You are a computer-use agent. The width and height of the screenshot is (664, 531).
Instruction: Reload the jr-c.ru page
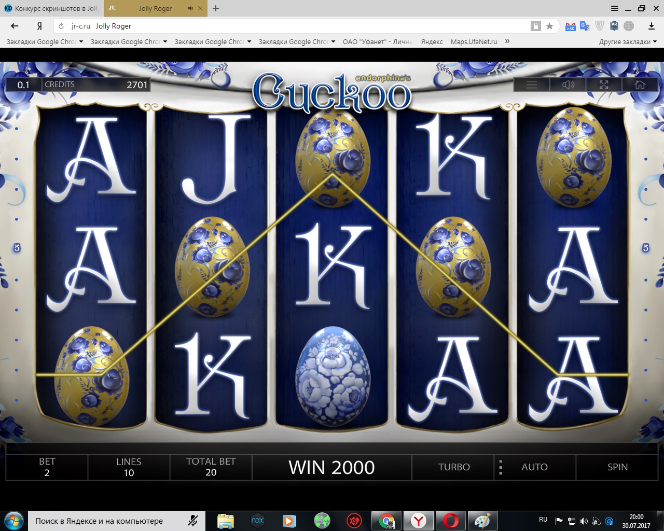coord(61,26)
